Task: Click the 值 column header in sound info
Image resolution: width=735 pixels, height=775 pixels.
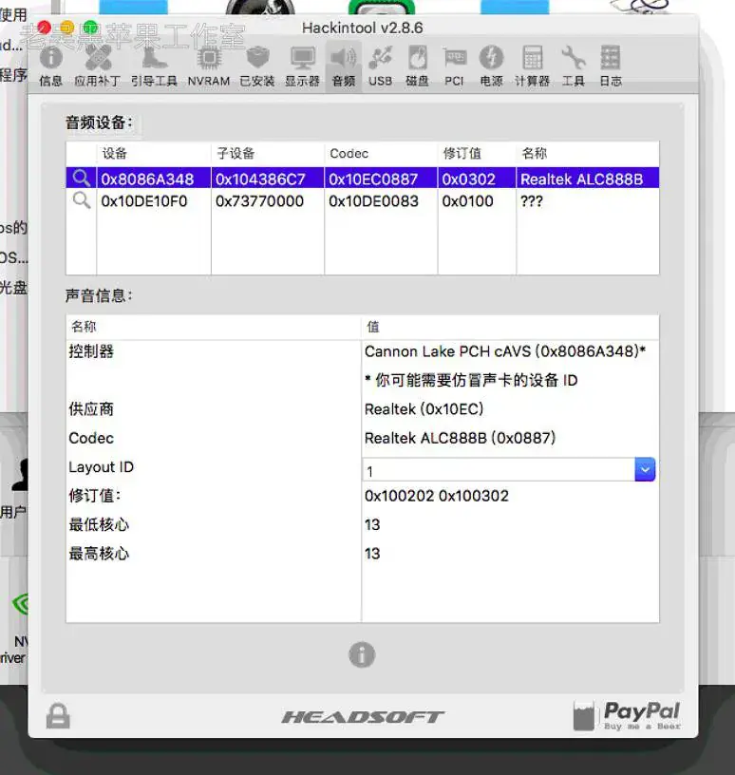Action: tap(510, 327)
